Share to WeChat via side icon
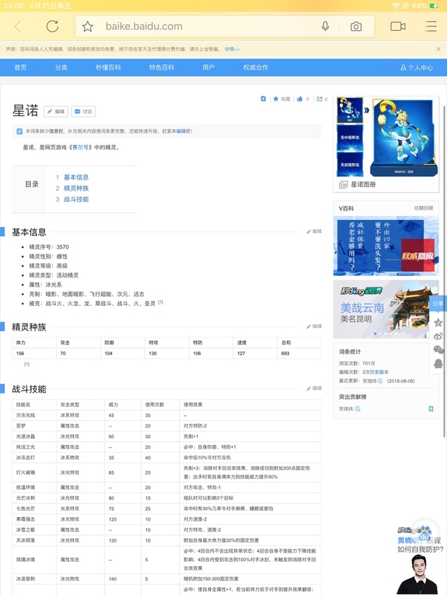The width and height of the screenshot is (447, 596). (438, 349)
